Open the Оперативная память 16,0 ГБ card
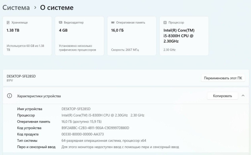251x155 pixels. click(132, 36)
